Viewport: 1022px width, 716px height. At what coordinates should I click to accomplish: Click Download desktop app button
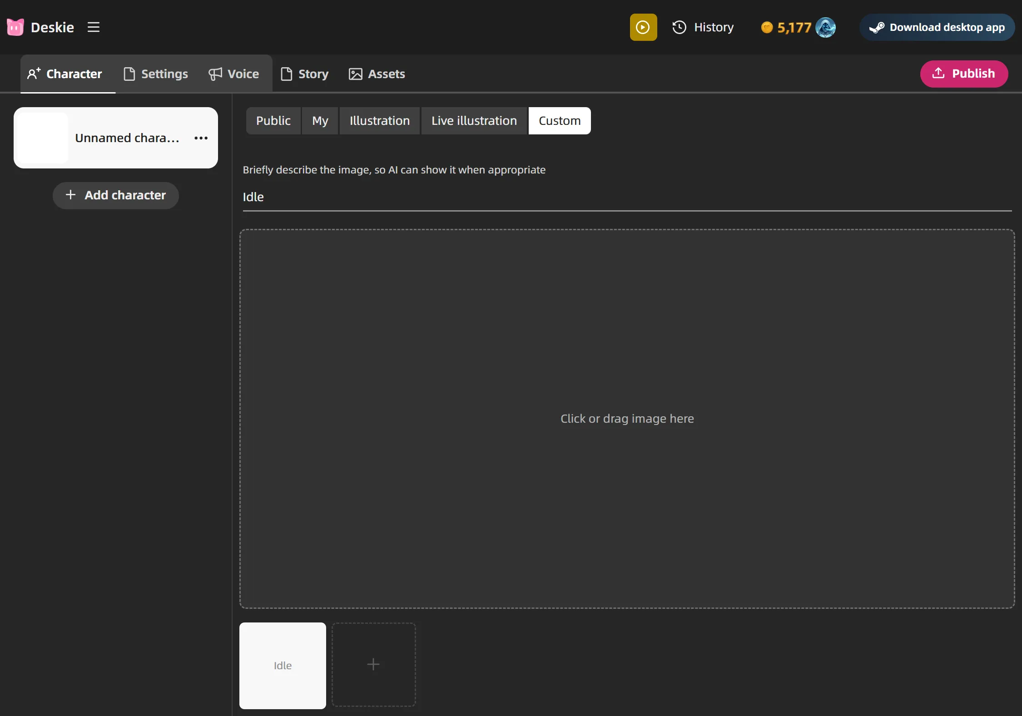[x=937, y=27]
